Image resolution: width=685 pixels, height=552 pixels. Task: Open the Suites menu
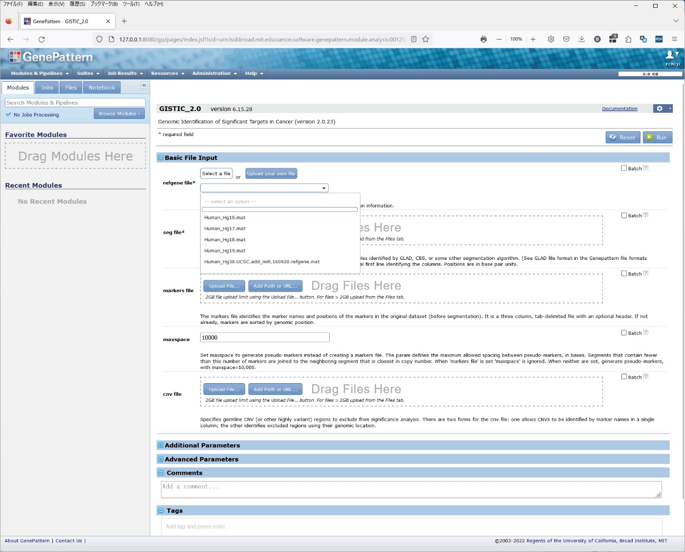point(88,73)
